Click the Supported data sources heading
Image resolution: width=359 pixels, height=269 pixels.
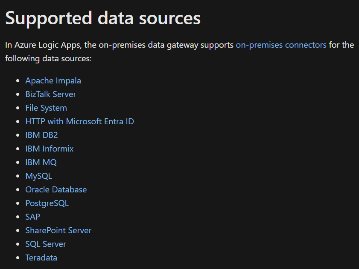point(102,18)
